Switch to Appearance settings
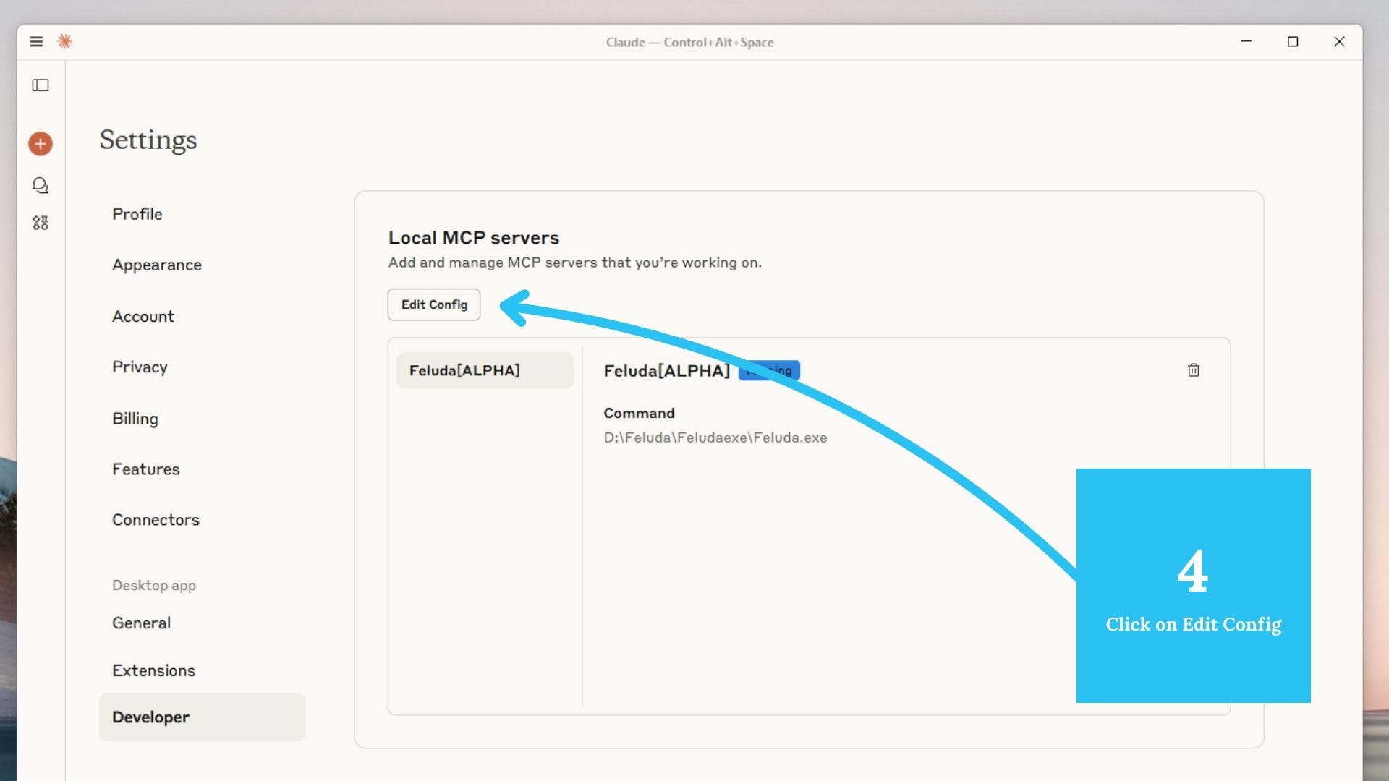1389x781 pixels. pyautogui.click(x=156, y=265)
